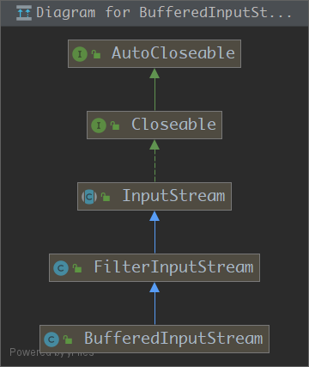Click the green arrow from Closeable to AutoCloseable
This screenshot has width=309, height=367.
point(154,89)
